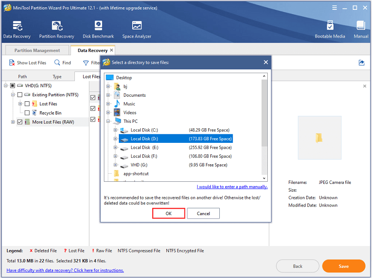Uncheck the More Lost Files (RAW) checkbox

20,122
